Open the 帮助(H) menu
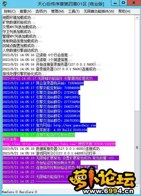 coord(124,11)
